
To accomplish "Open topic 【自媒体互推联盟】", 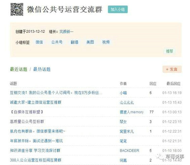I will pos(27,112).
